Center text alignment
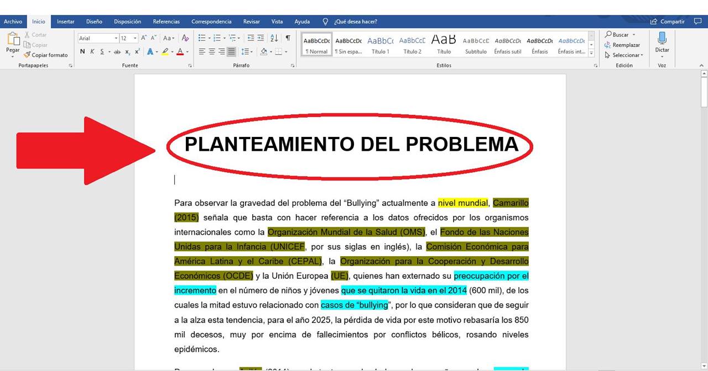Screen dimensions: 708x371 [212, 51]
